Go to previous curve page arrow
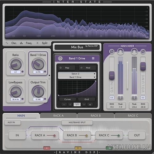Viewport: 154px width, 154px height. click(x=70, y=105)
